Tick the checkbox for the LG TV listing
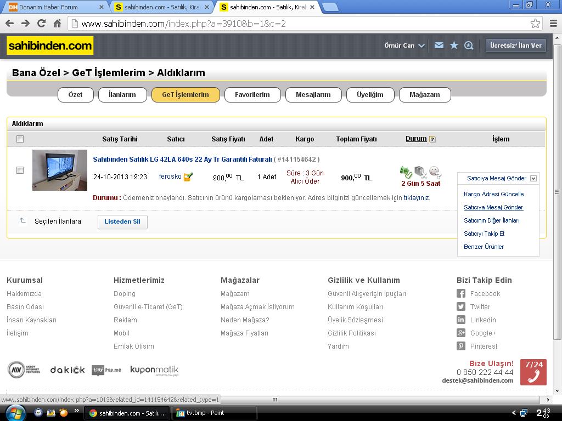Viewport: 562px width, 421px height. 20,170
